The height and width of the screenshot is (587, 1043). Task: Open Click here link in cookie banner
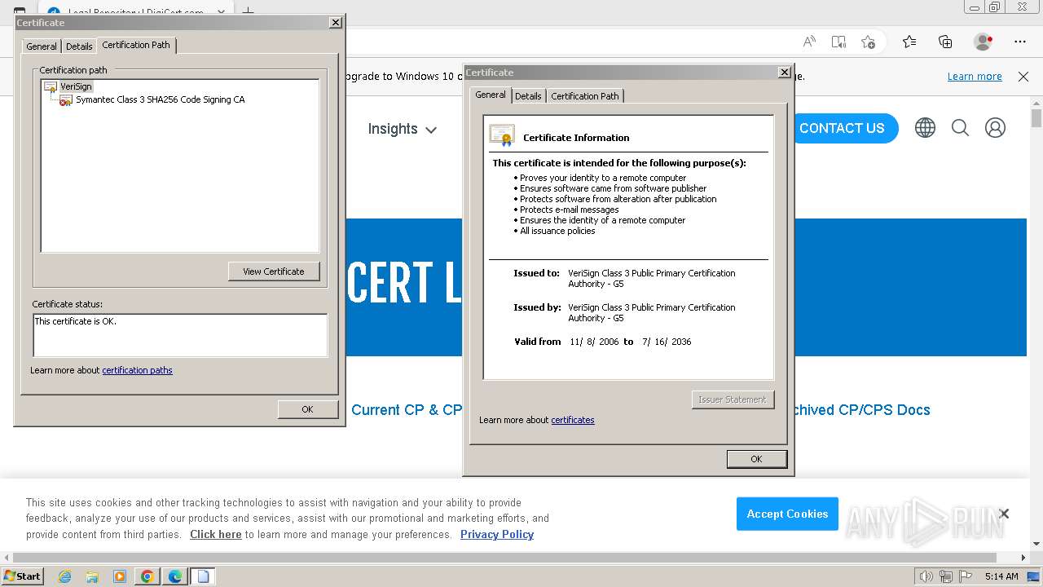tap(216, 535)
